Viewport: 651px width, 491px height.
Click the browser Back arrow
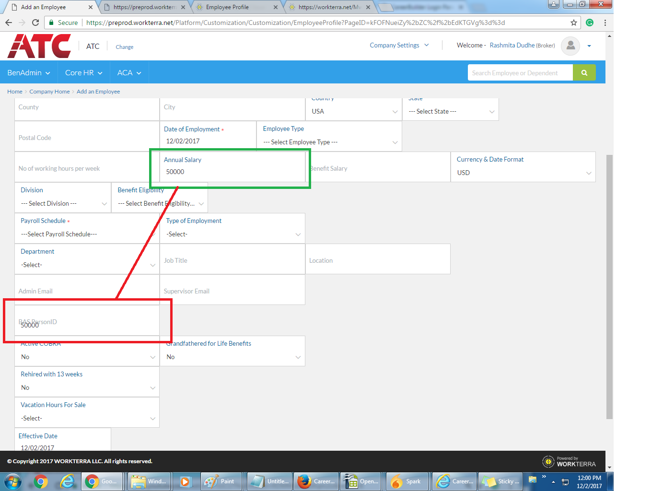(9, 23)
